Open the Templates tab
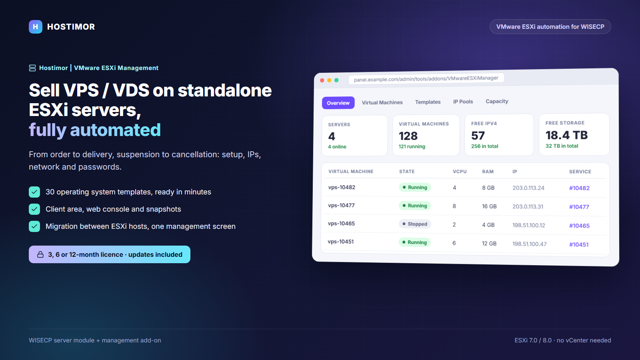The image size is (640, 360). click(428, 102)
